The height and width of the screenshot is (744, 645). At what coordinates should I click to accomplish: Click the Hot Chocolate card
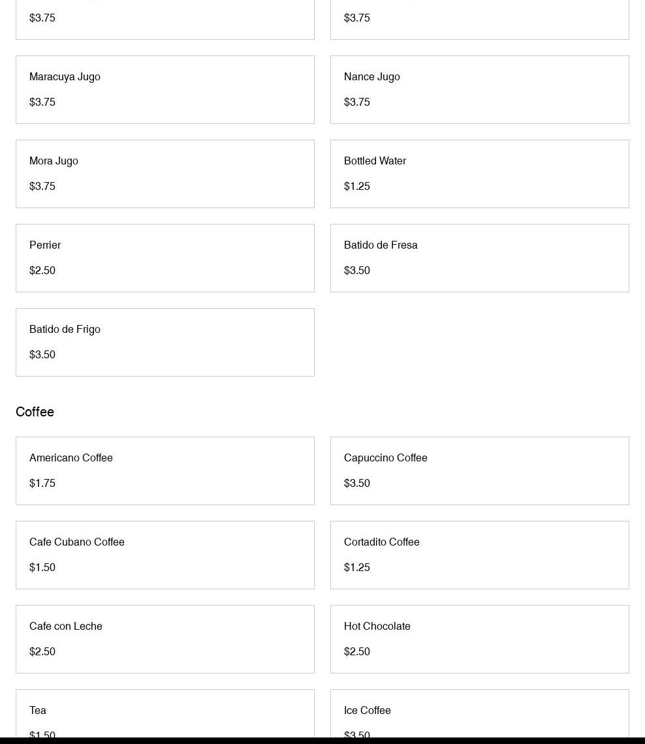479,639
